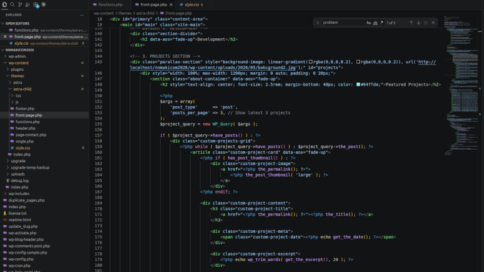The width and height of the screenshot is (484, 272).
Task: Click astra-child in breadcrumb
Action: [145, 13]
